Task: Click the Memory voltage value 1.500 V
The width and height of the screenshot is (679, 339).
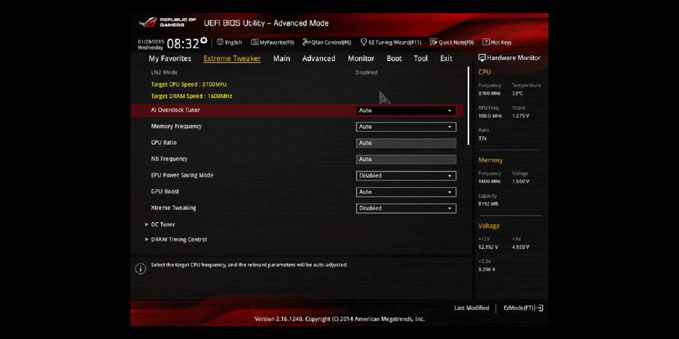Action: [x=521, y=181]
